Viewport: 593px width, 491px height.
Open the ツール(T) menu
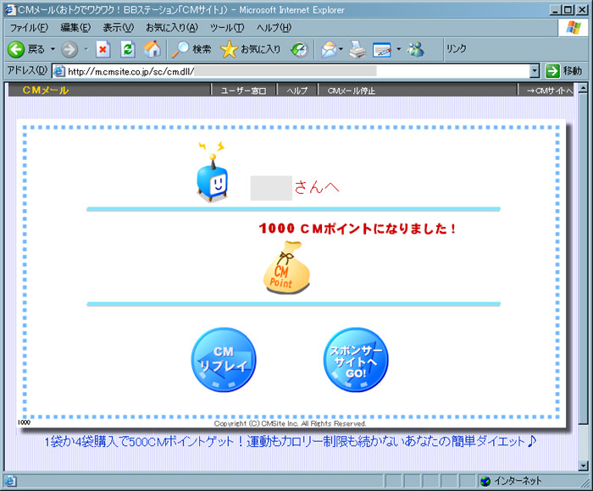pyautogui.click(x=227, y=28)
